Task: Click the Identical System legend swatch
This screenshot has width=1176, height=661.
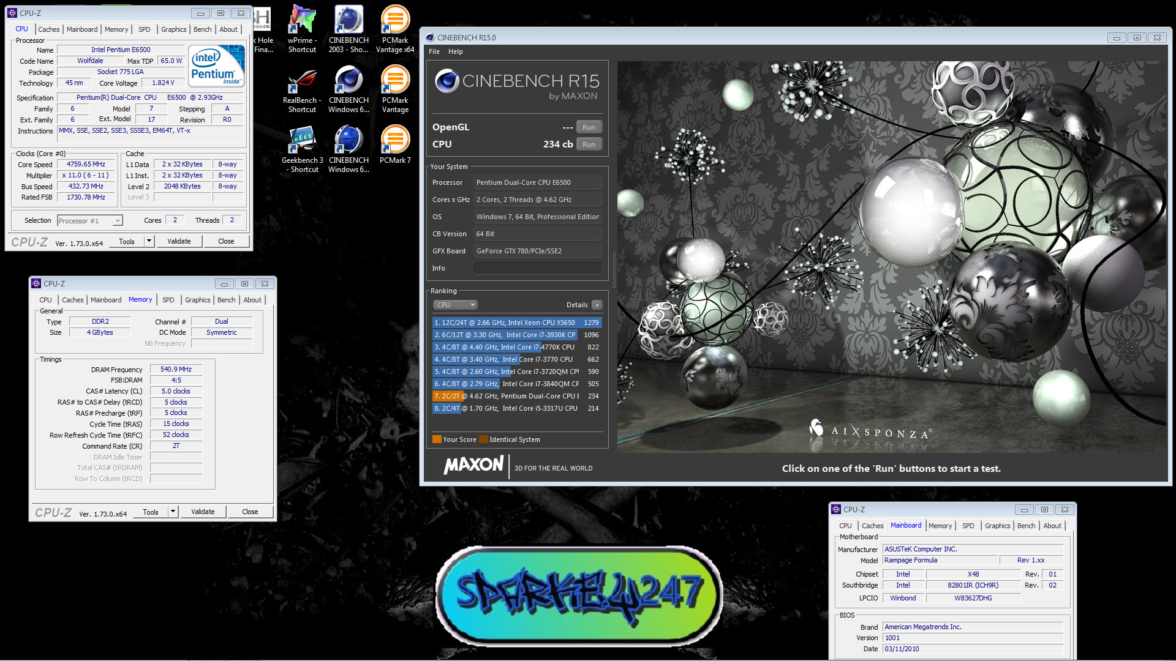Action: pyautogui.click(x=483, y=439)
